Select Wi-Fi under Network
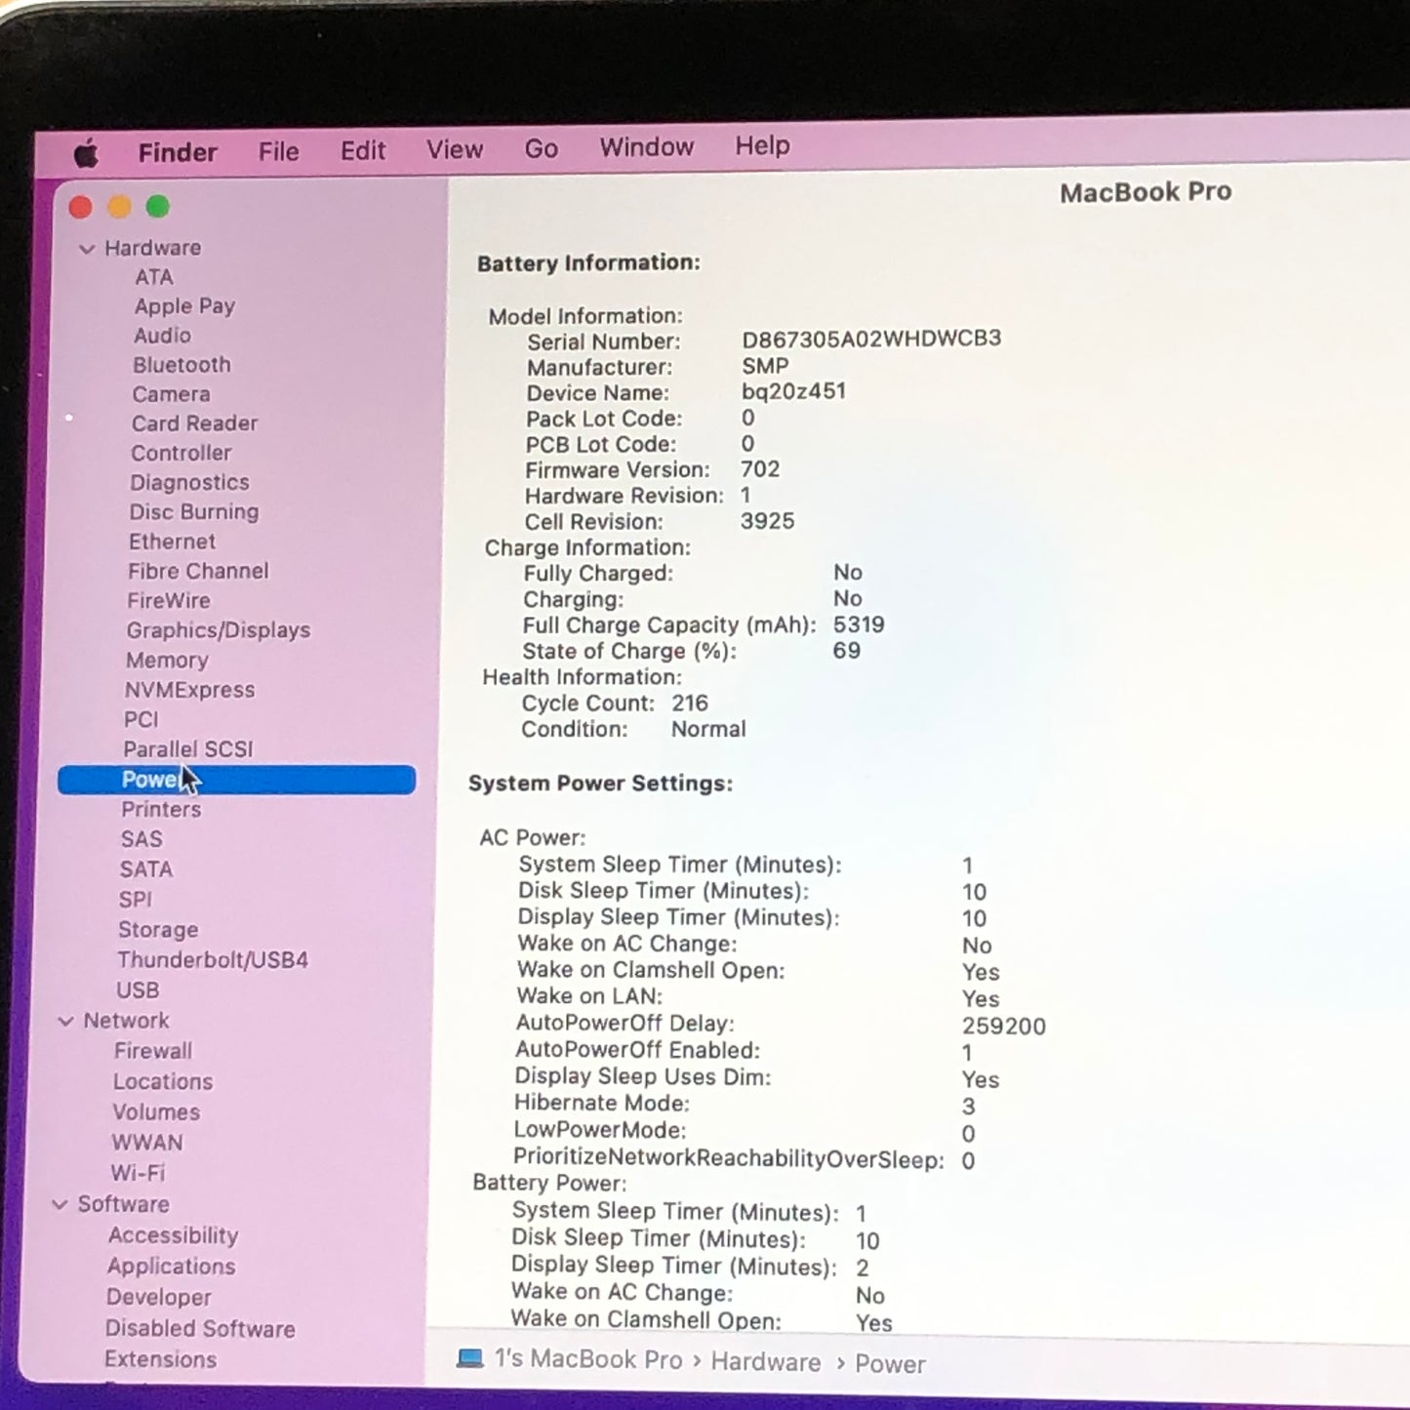The width and height of the screenshot is (1410, 1410). [x=138, y=1173]
